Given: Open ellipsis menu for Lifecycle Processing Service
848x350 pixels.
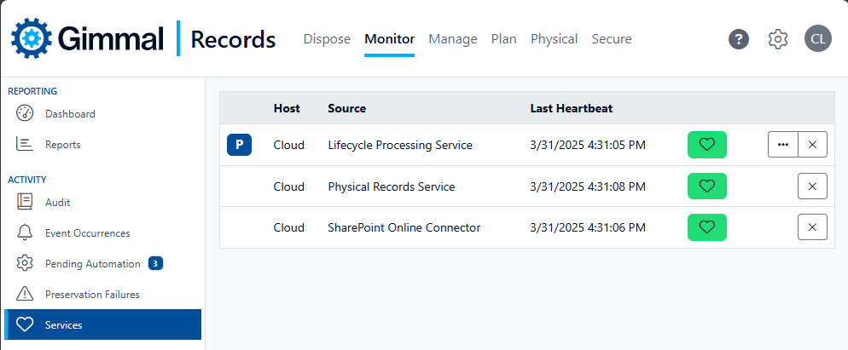Looking at the screenshot, I should coord(782,145).
